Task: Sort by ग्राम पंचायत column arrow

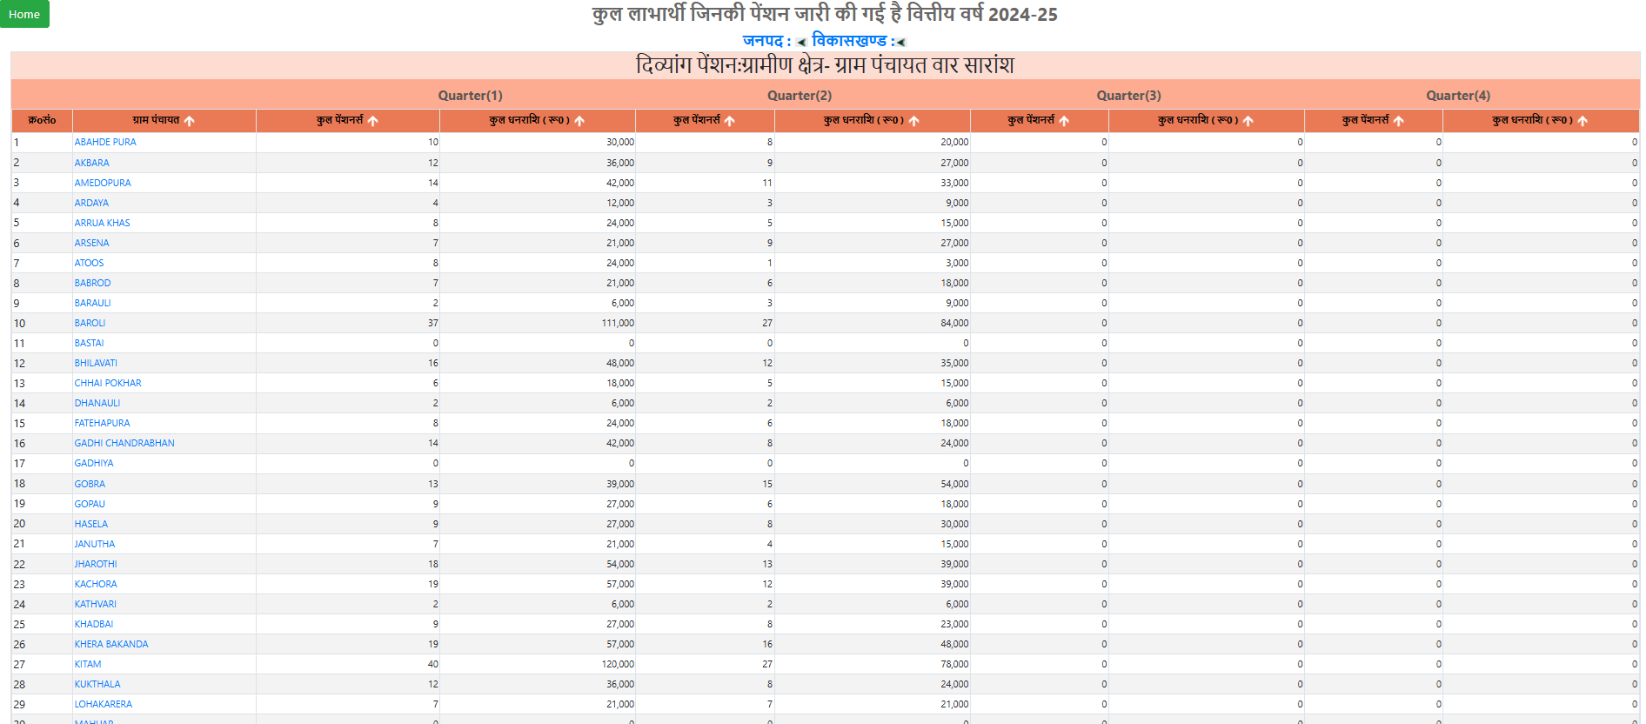Action: 190,121
